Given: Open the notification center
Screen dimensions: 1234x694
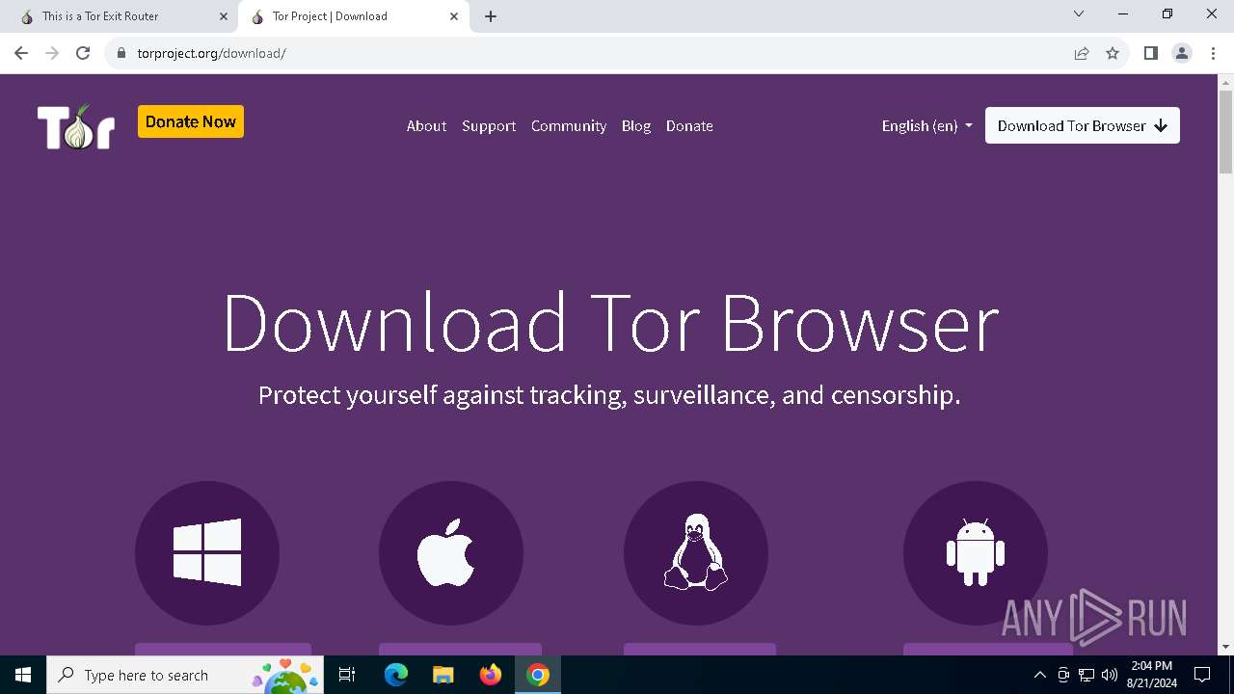Looking at the screenshot, I should click(1202, 675).
